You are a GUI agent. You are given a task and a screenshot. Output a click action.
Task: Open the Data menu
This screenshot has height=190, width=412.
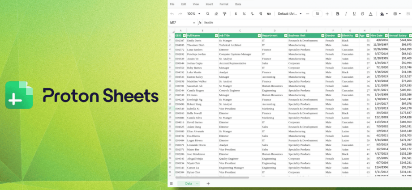point(238,4)
